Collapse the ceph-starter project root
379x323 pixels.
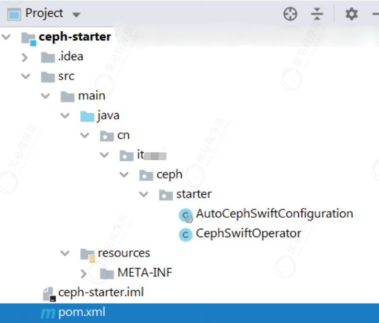tap(6, 37)
